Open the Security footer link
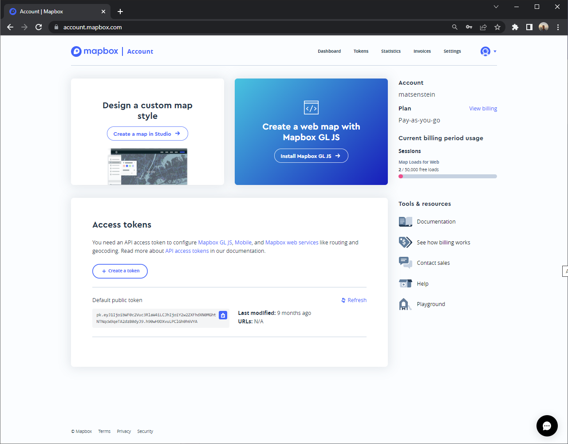The width and height of the screenshot is (568, 444). pyautogui.click(x=145, y=431)
